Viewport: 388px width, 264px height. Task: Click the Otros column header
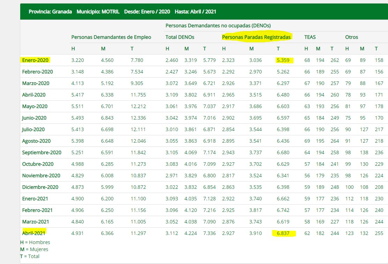tap(351, 37)
